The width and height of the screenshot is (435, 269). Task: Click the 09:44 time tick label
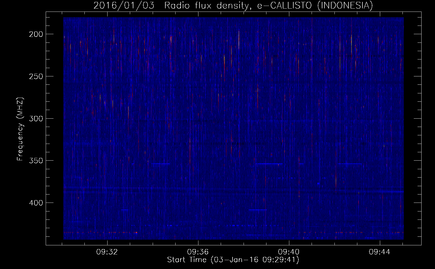(380, 252)
